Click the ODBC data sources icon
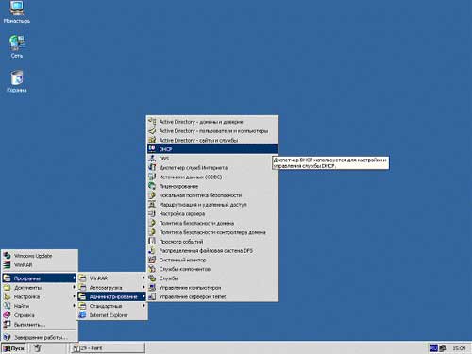The image size is (472, 354). [152, 177]
